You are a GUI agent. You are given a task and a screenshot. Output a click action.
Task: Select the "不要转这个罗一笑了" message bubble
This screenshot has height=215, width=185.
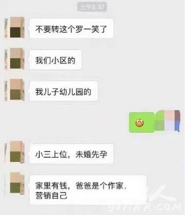[71, 28]
